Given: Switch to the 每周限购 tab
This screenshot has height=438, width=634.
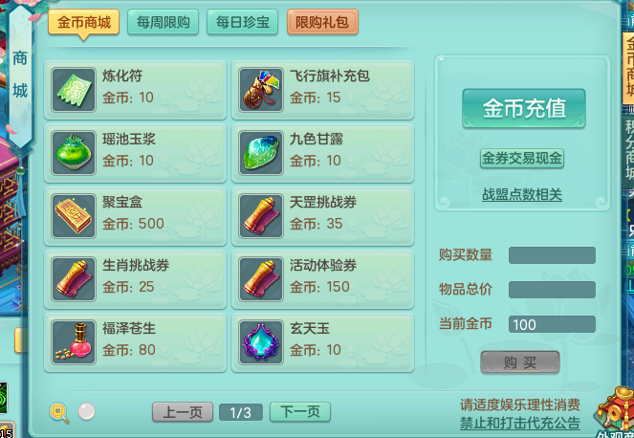Looking at the screenshot, I should tap(163, 22).
